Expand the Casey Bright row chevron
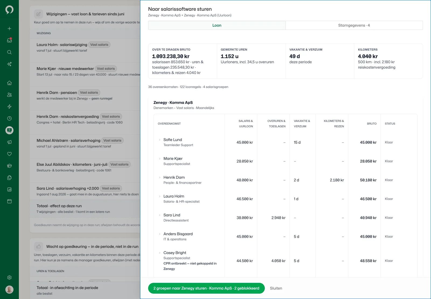The width and height of the screenshot is (431, 299). [160, 253]
